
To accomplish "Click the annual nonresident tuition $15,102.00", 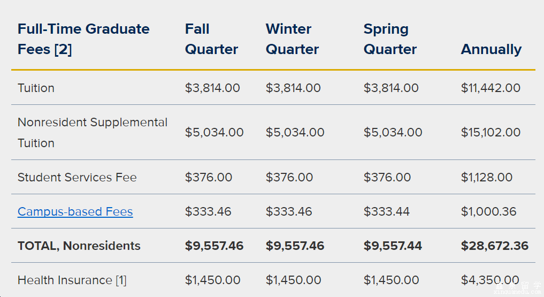I will point(491,132).
